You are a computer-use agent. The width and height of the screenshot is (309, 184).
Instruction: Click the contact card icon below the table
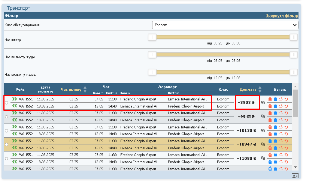point(295,175)
